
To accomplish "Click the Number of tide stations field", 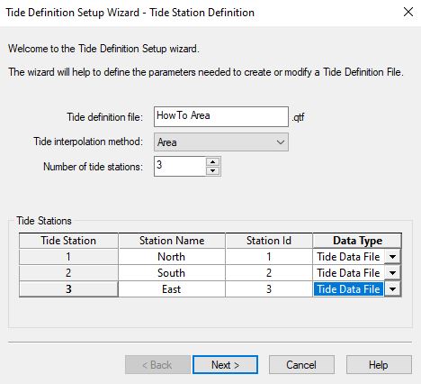I will (180, 166).
